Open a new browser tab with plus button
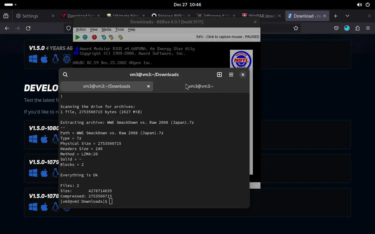 pos(336,16)
